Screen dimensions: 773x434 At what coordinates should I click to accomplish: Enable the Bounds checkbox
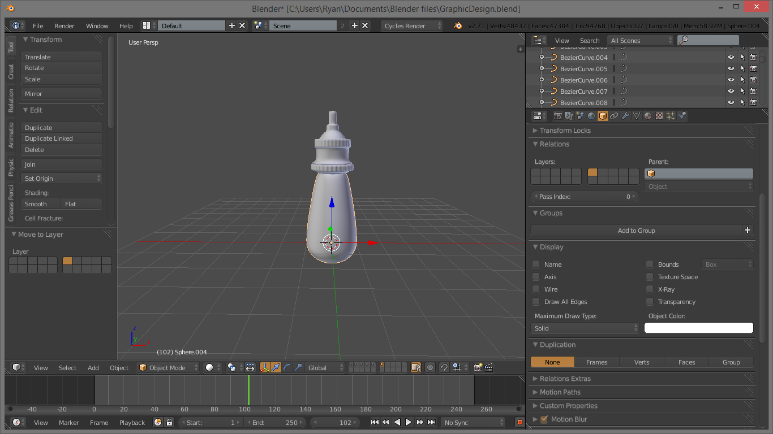650,264
